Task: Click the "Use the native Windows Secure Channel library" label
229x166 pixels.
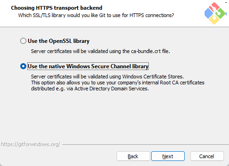Action: (88, 66)
